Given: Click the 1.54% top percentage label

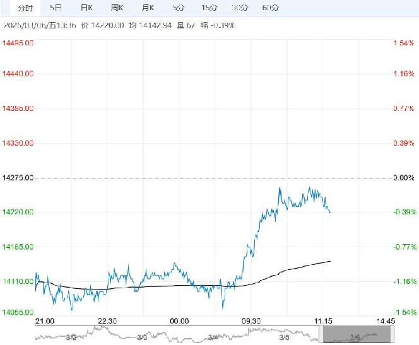Looking at the screenshot, I should [403, 43].
